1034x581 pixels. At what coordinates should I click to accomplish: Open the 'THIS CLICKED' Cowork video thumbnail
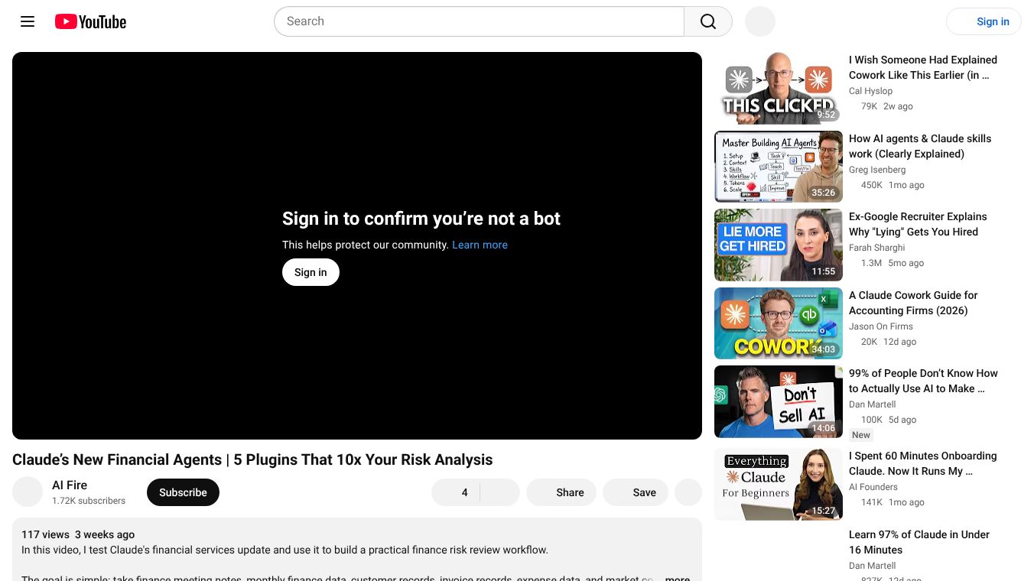779,88
